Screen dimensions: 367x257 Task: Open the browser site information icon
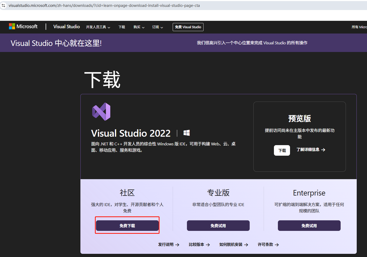(3, 6)
